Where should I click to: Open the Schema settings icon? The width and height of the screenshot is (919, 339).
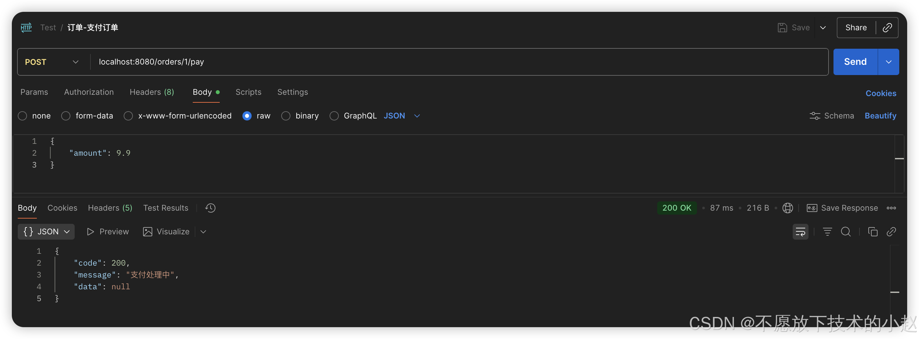tap(814, 116)
